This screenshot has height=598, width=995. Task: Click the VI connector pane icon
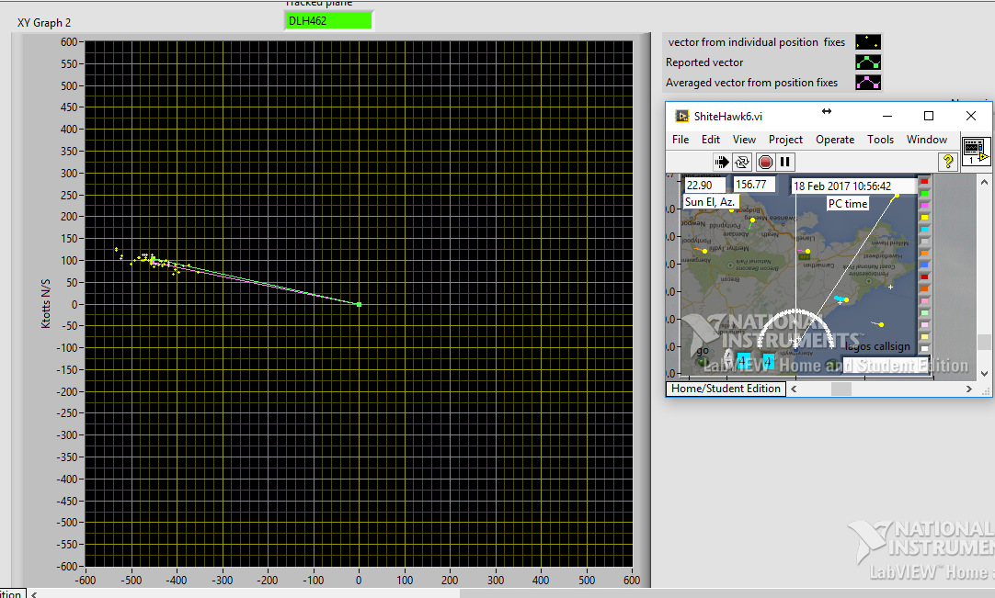(x=975, y=150)
